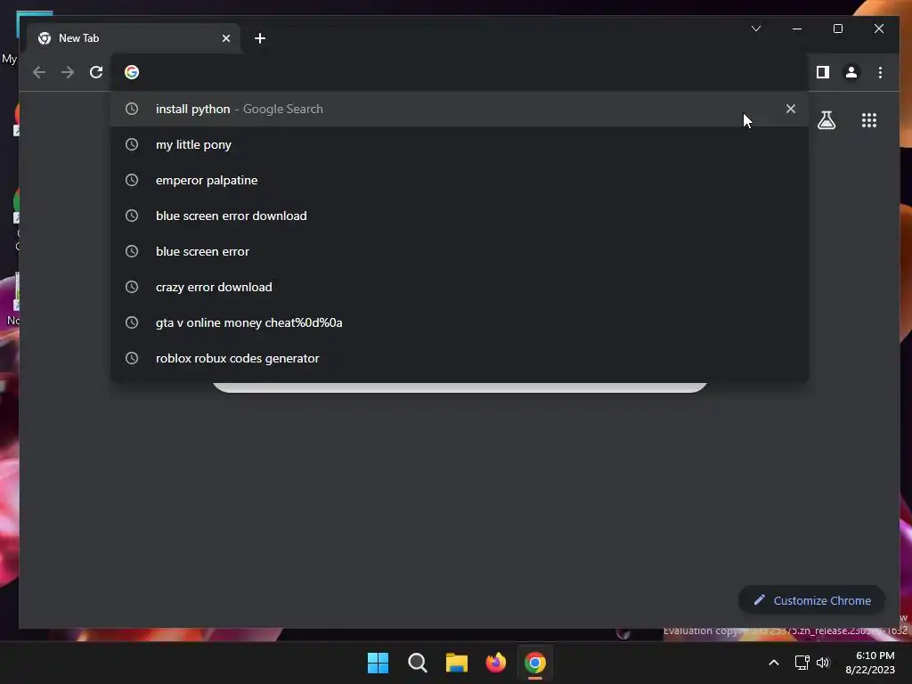The height and width of the screenshot is (684, 912).
Task: Open a new tab with the plus button
Action: 260,38
